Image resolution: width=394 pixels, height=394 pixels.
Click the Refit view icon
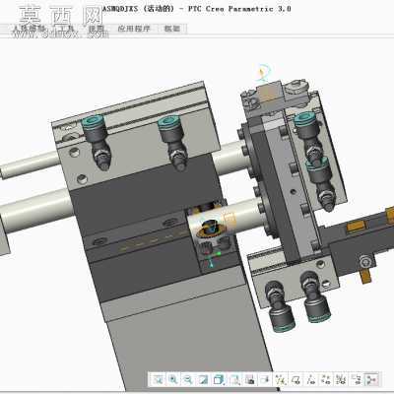pyautogui.click(x=159, y=380)
